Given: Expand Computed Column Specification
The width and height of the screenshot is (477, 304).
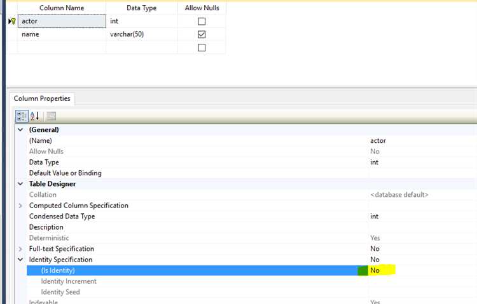Looking at the screenshot, I should [20, 206].
